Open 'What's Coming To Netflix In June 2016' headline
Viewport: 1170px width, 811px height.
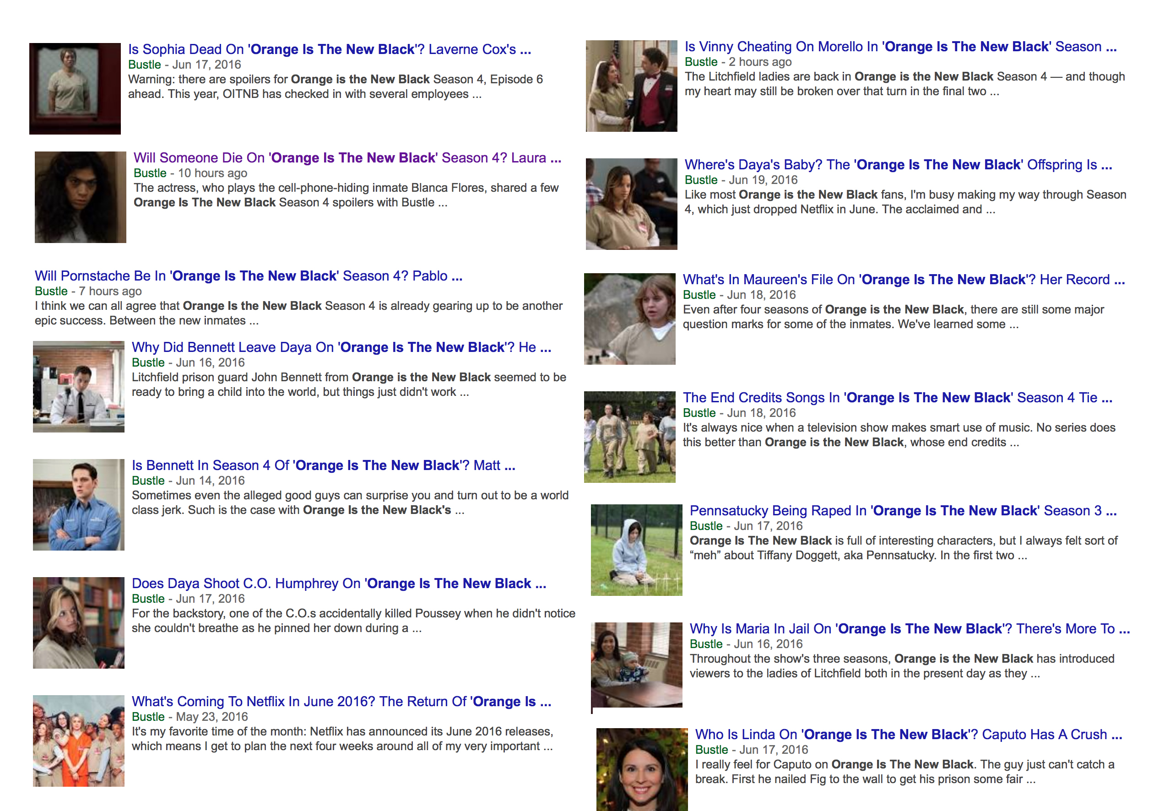coord(341,702)
